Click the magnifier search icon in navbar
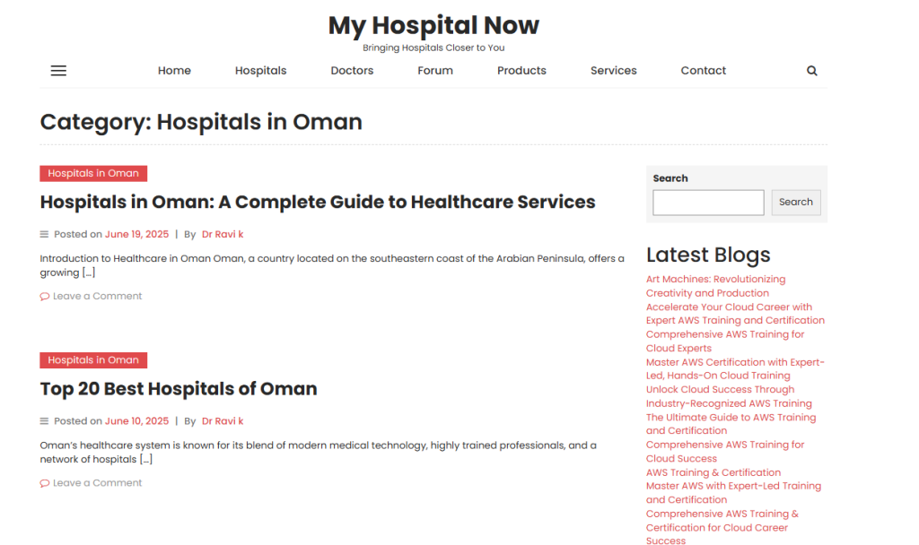919x545 pixels. [811, 71]
